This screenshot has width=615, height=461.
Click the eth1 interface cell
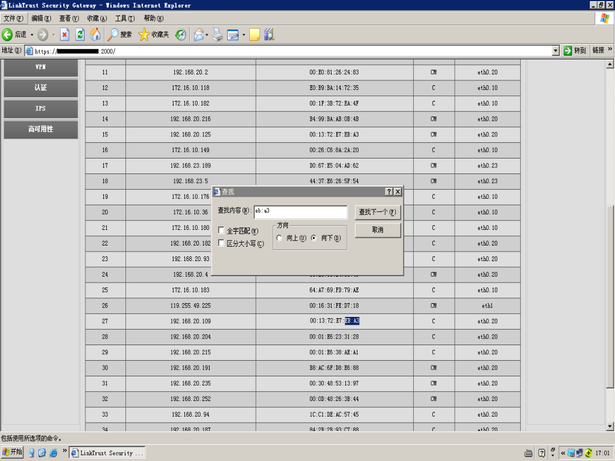point(488,306)
